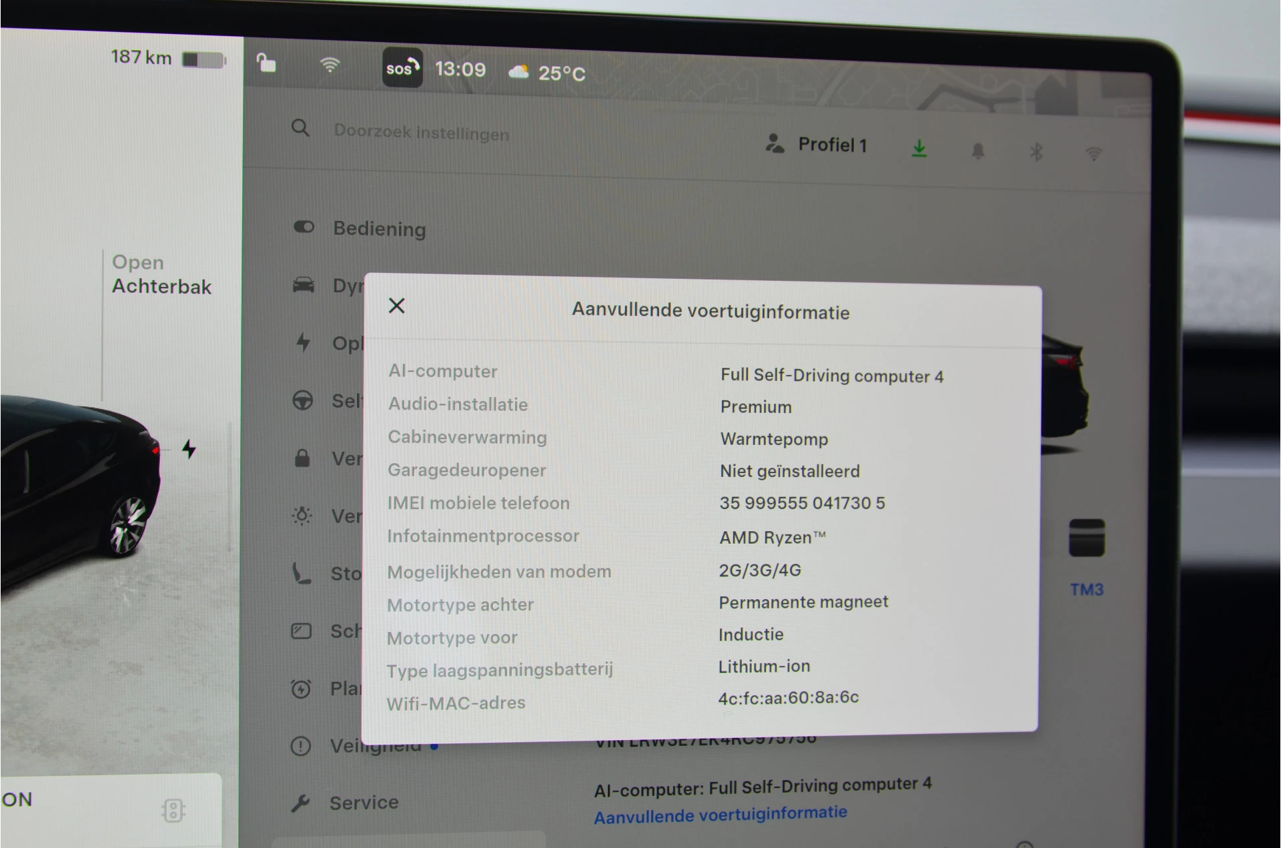Tap the Permanente magneet rear motor value
This screenshot has height=848, width=1281.
[x=803, y=602]
